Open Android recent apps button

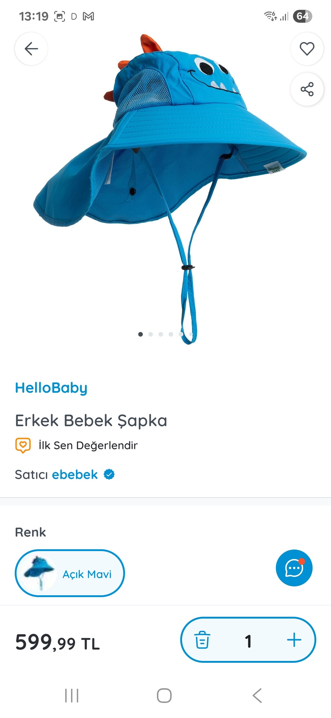coord(72,696)
